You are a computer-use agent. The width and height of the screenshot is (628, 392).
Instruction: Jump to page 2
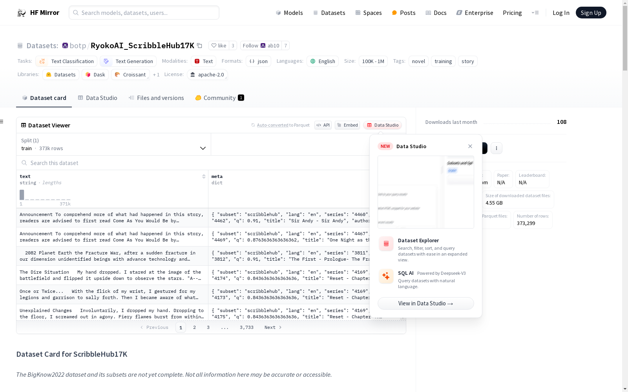pos(194,328)
